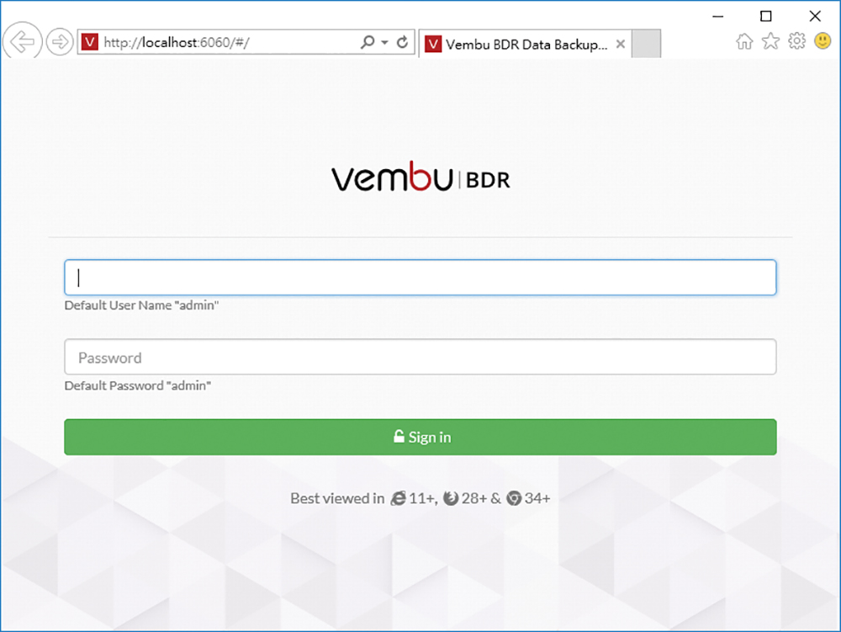Image resolution: width=841 pixels, height=632 pixels.
Task: Open a new tab with blank tab button
Action: (x=646, y=44)
